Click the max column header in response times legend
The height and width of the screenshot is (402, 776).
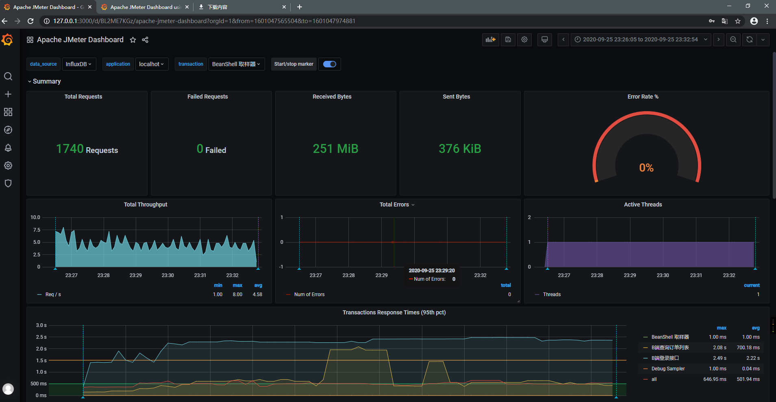[722, 328]
